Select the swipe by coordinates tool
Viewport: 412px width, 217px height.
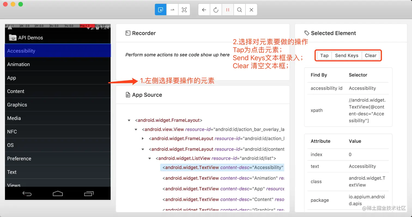point(172,10)
